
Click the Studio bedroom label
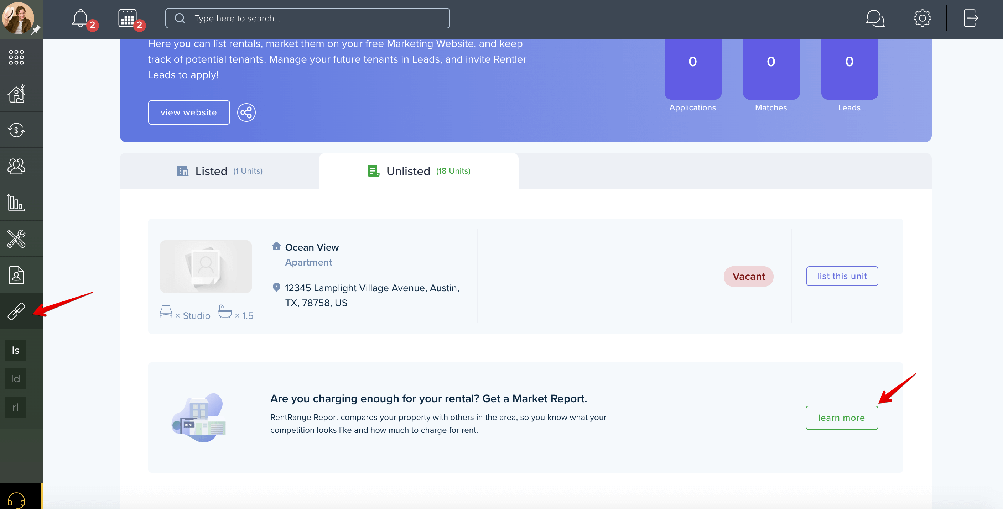(x=196, y=316)
